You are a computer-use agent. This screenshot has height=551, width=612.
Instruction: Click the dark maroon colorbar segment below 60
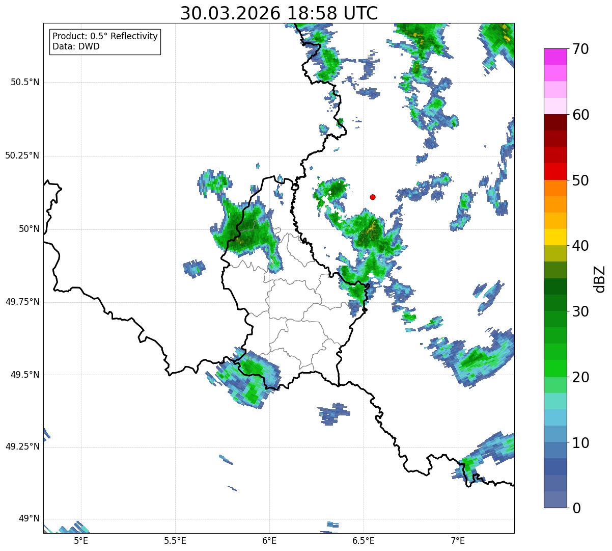(555, 122)
